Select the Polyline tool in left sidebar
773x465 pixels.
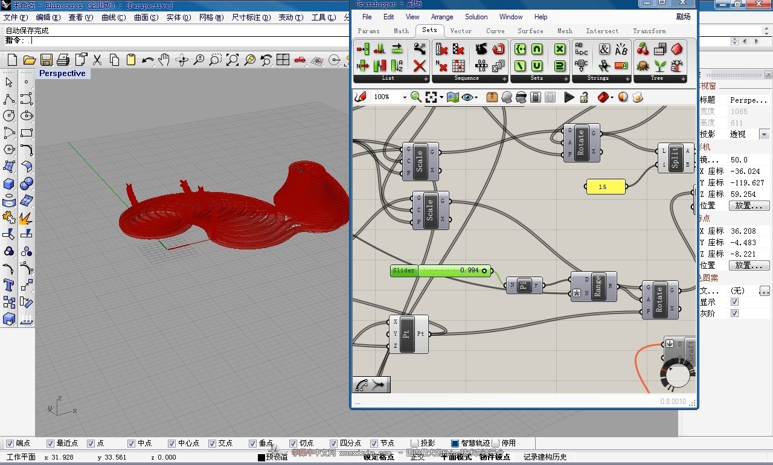pyautogui.click(x=9, y=99)
